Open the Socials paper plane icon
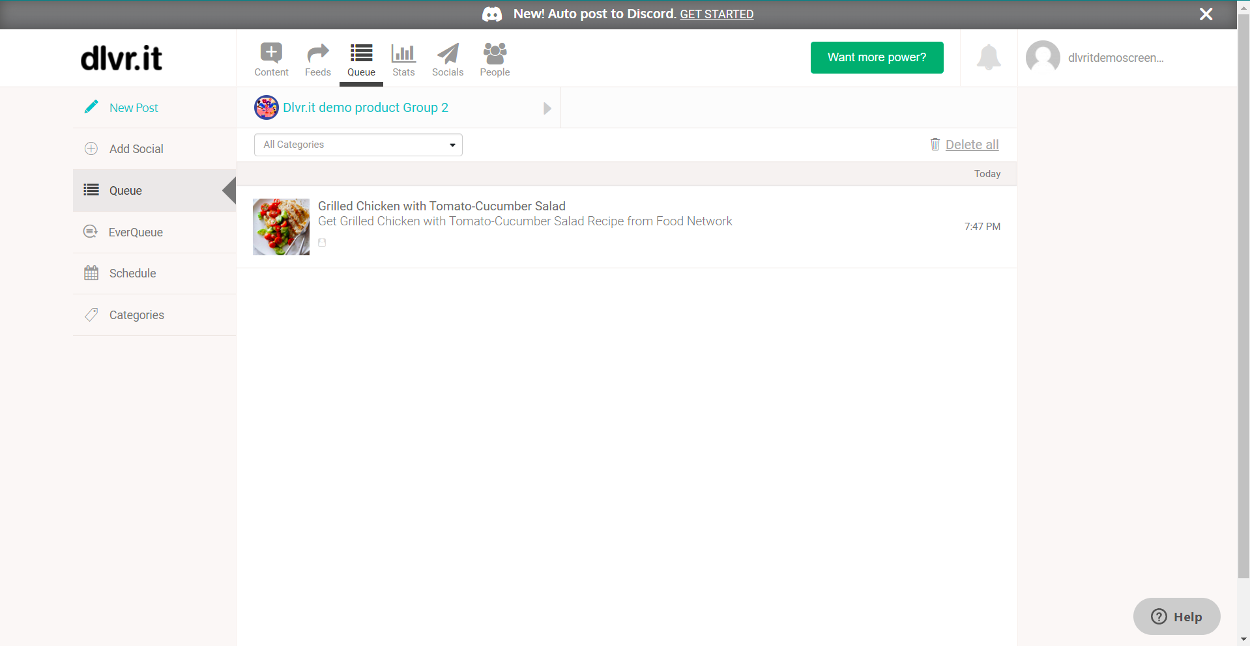 pyautogui.click(x=448, y=53)
